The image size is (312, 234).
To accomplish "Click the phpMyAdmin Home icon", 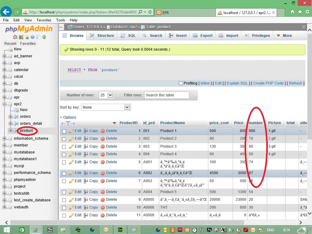I will coord(15,37).
